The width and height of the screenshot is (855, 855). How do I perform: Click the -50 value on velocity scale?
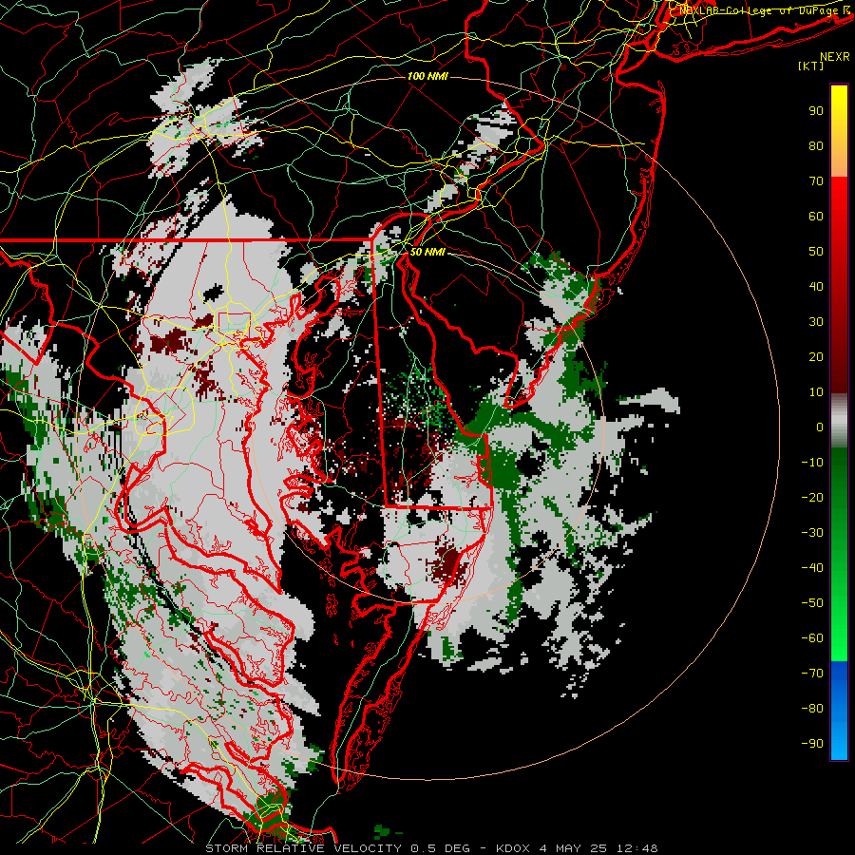click(812, 603)
